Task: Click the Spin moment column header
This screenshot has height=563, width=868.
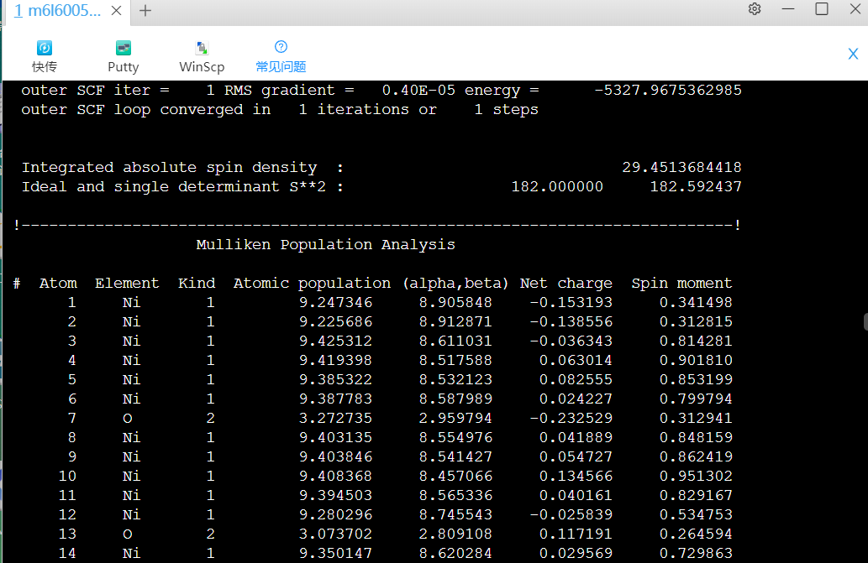Action: 681,284
